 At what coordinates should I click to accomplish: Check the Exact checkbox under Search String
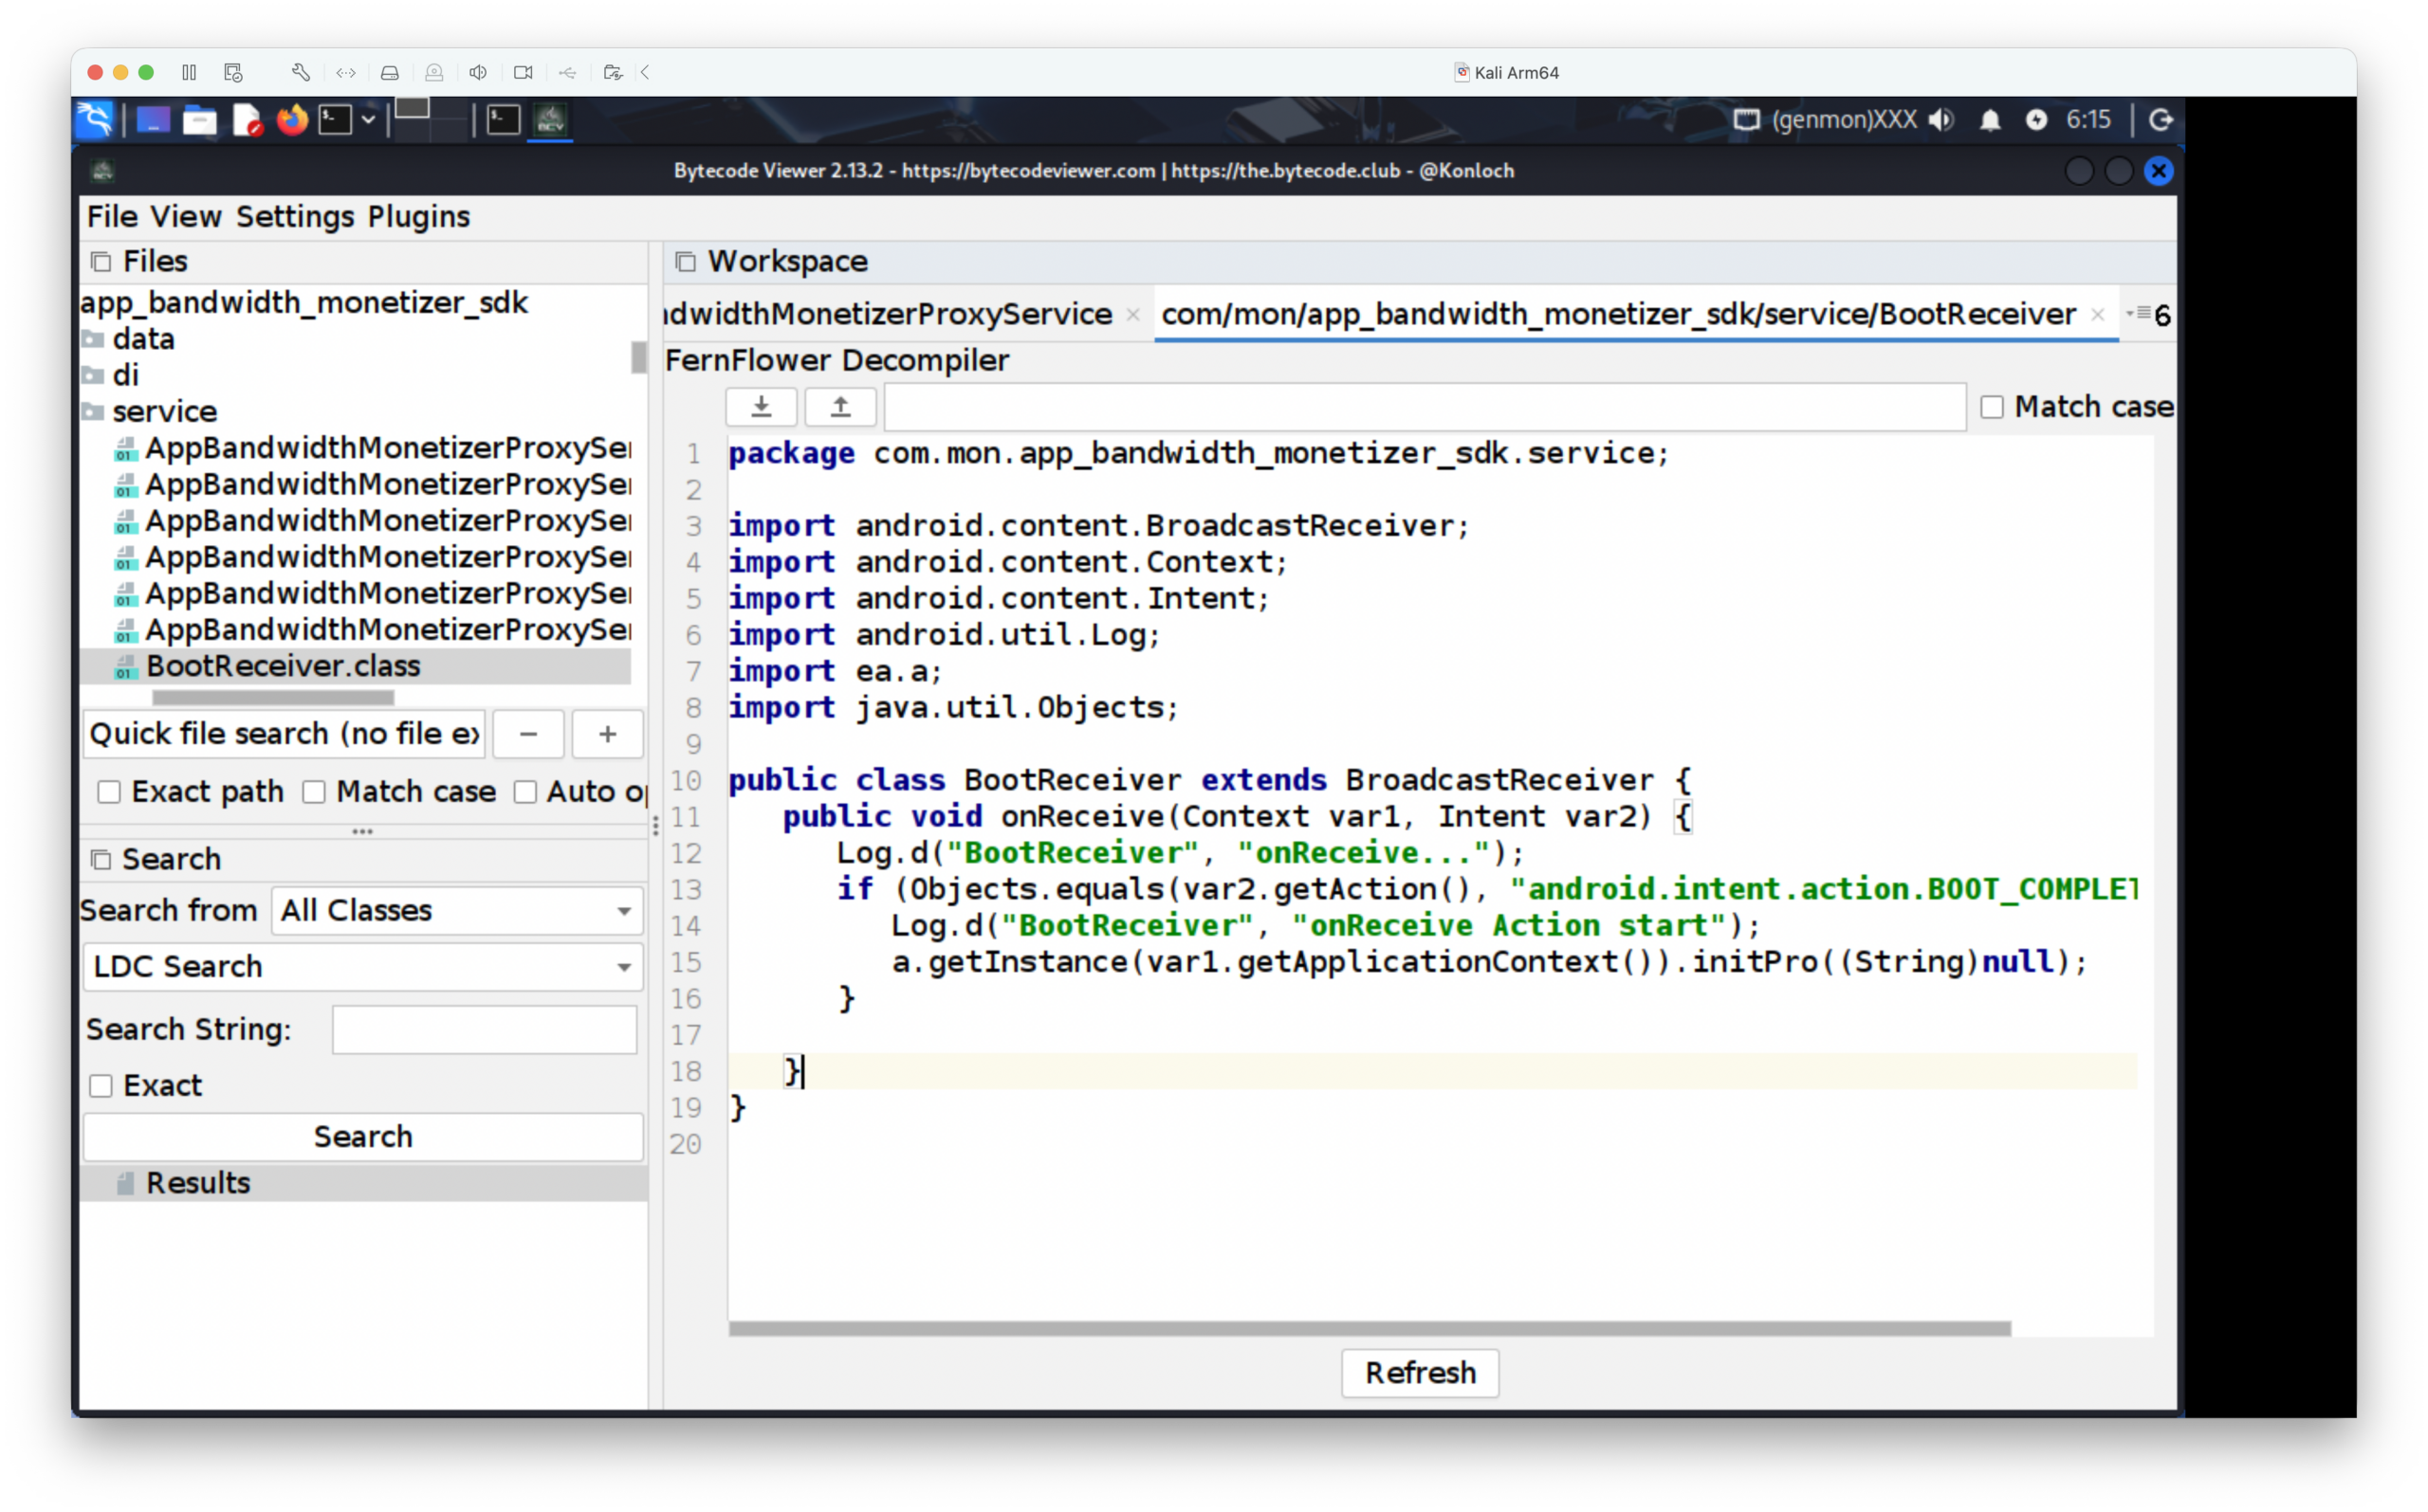coord(101,1086)
